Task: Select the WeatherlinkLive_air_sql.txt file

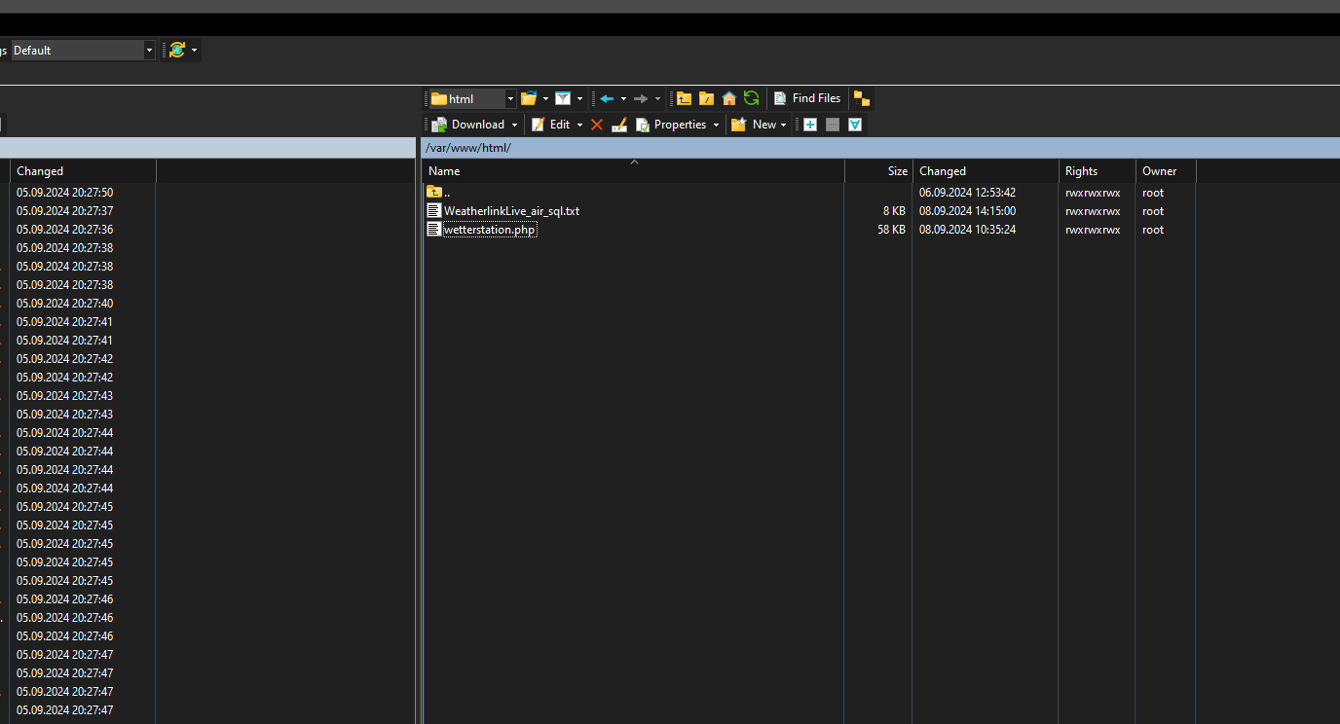Action: [x=511, y=211]
